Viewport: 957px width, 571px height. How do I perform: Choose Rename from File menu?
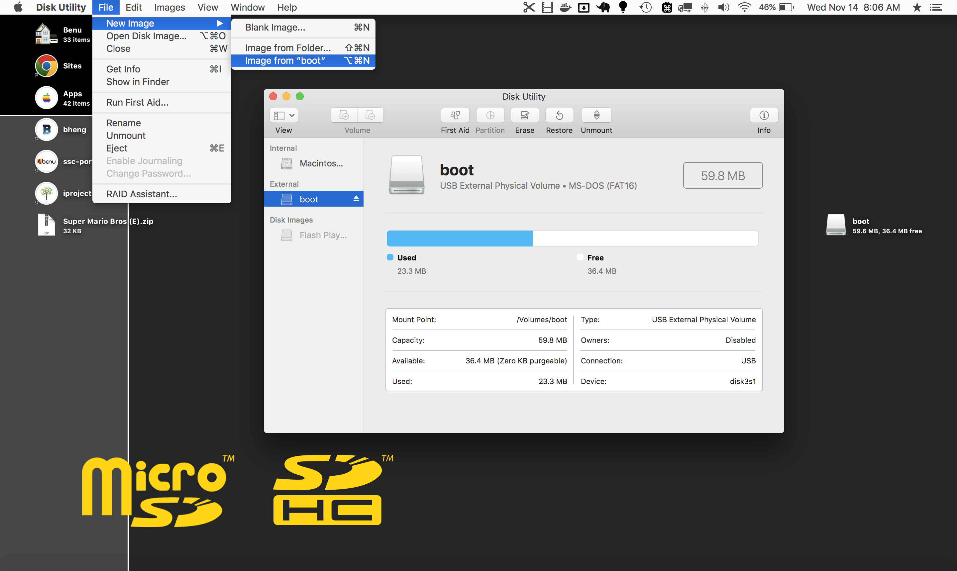pos(161,123)
